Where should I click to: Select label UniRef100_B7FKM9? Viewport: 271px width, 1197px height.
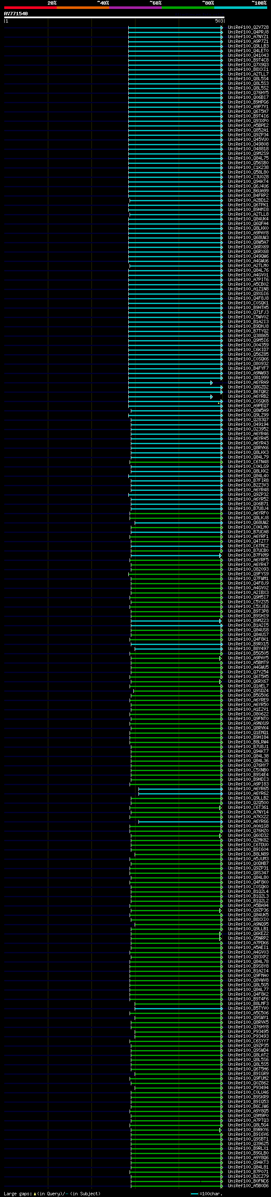pos(248,555)
